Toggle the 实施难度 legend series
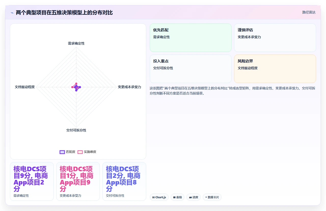This screenshot has width=326, height=211. 87,152
